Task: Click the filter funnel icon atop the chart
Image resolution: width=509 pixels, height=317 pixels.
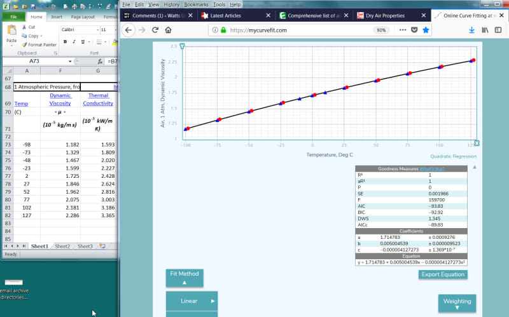Action: coord(182,46)
